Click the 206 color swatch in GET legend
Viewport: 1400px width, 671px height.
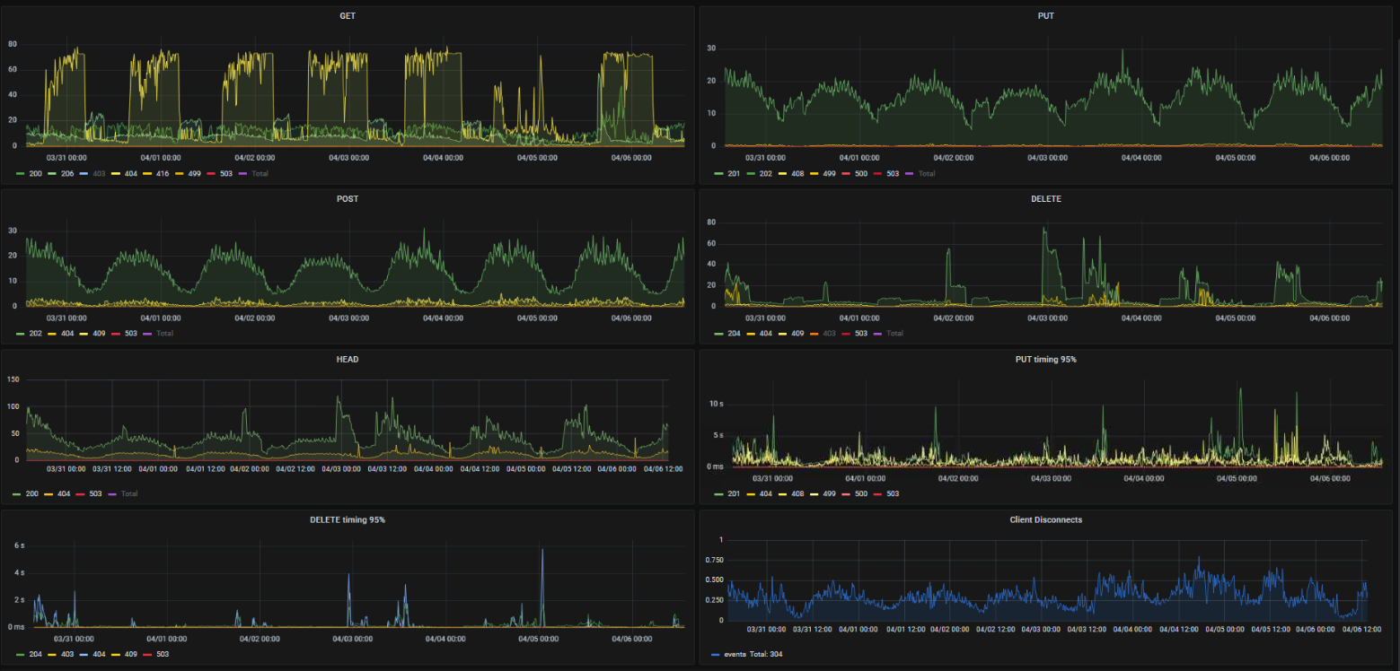tap(52, 173)
